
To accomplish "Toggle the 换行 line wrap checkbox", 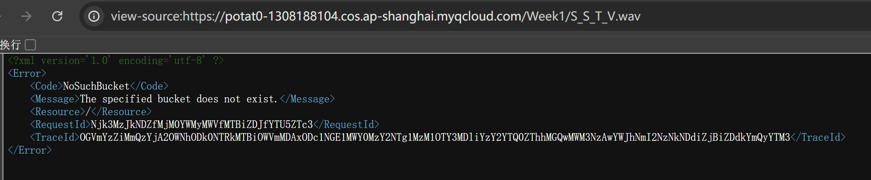I will (30, 45).
